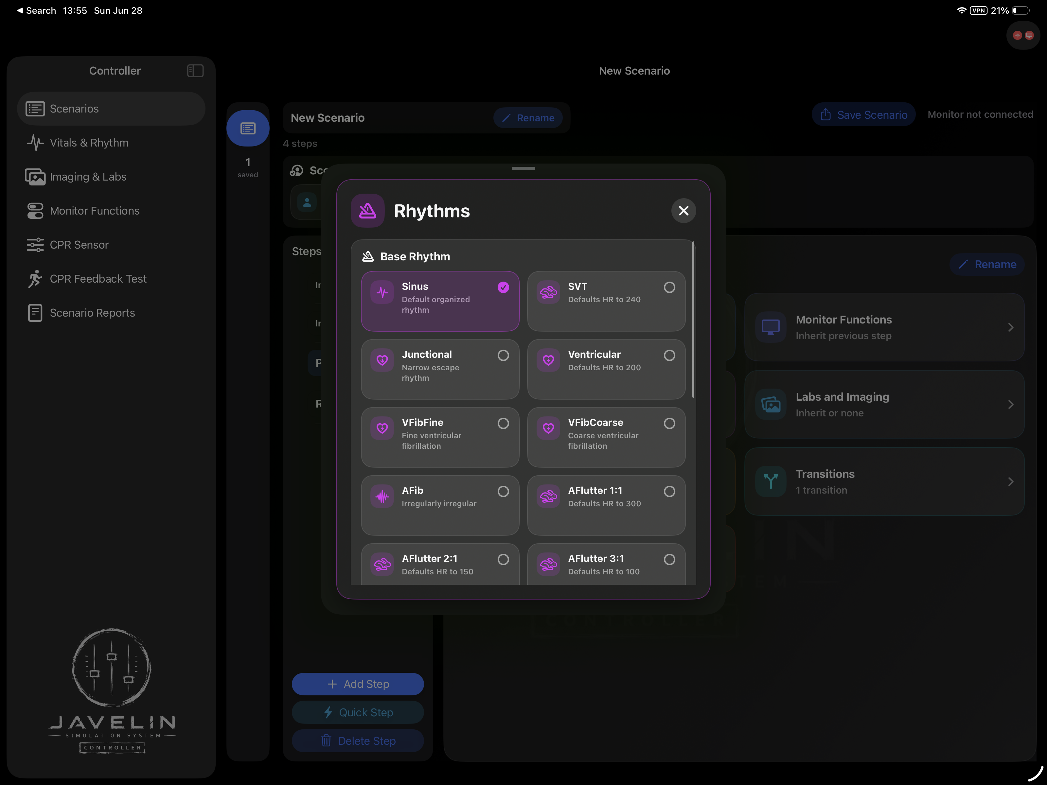Select the AFib rhythm radio button
This screenshot has height=785, width=1047.
(503, 492)
